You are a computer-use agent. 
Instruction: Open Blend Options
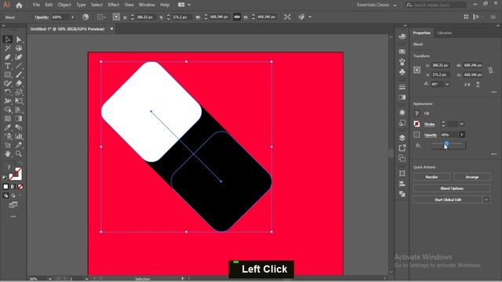pyautogui.click(x=452, y=188)
